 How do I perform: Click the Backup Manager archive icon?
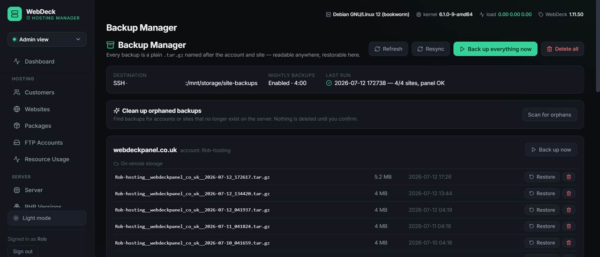click(111, 45)
